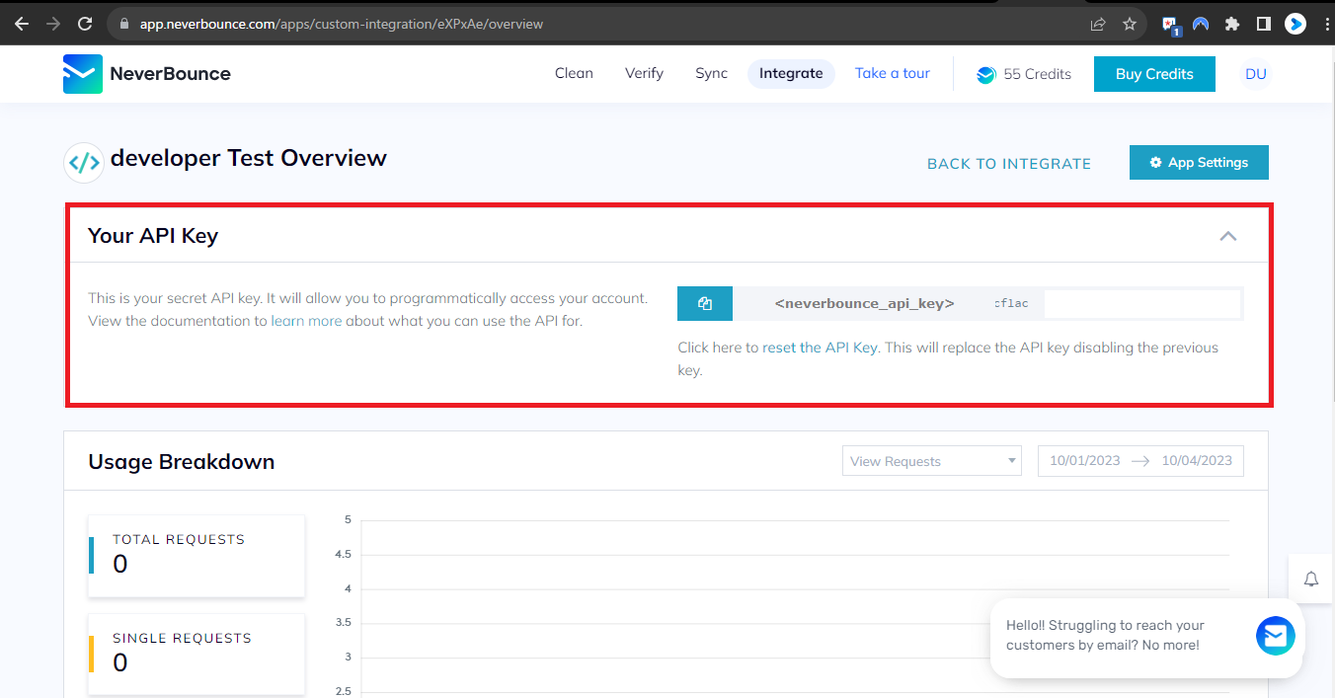1335x698 pixels.
Task: Click the 'Hello!! Struggling to reach' chat message
Action: (1105, 636)
